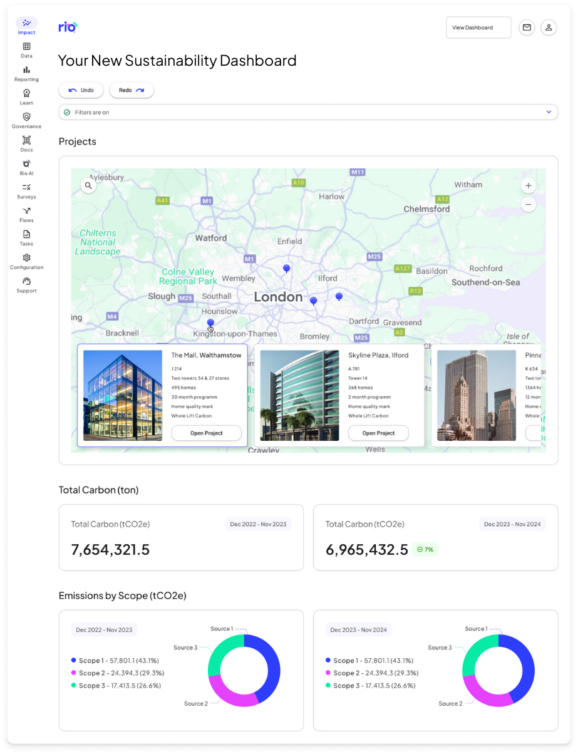578x754 pixels.
Task: Open the Data section icon
Action: click(x=26, y=46)
